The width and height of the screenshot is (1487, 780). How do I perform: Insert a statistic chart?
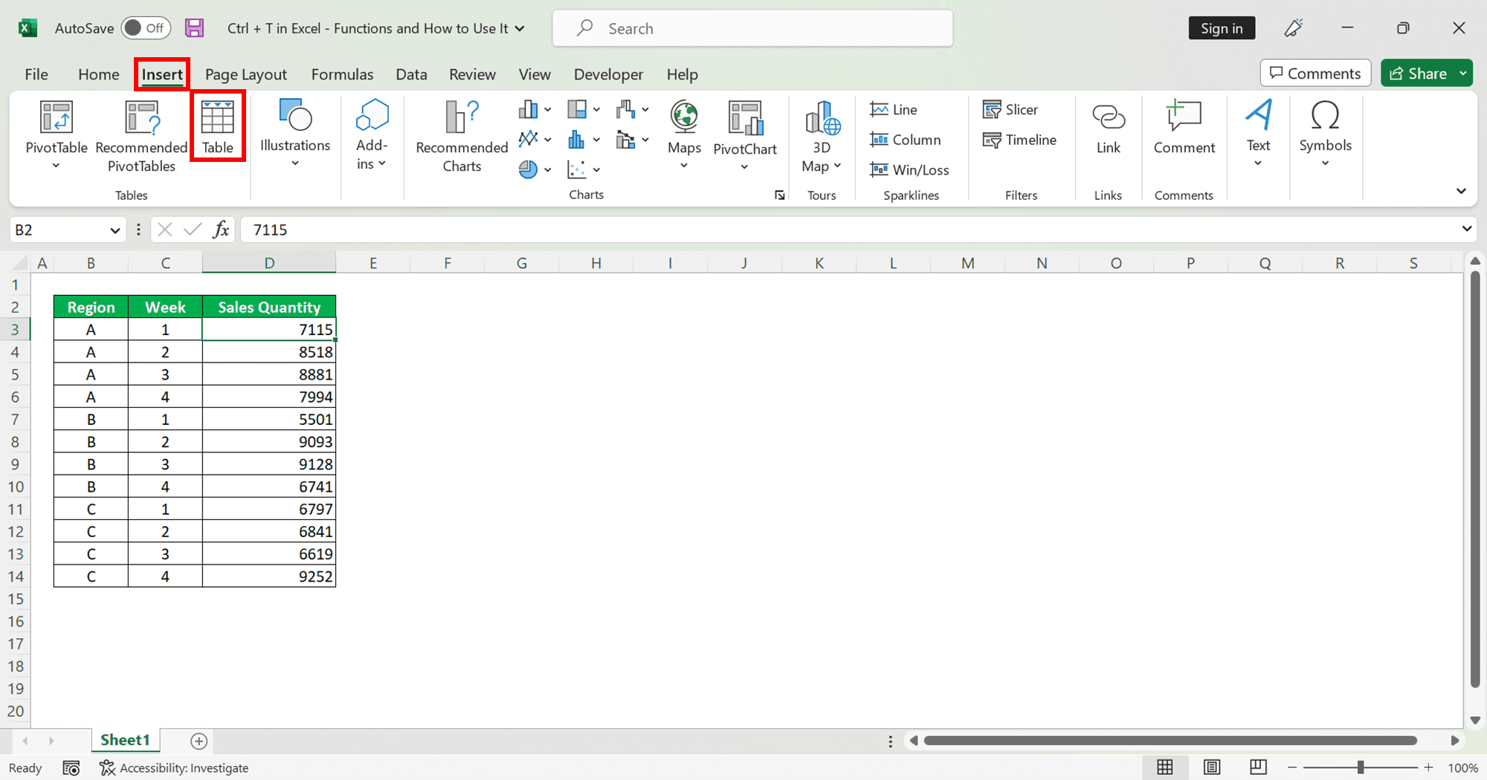(584, 140)
